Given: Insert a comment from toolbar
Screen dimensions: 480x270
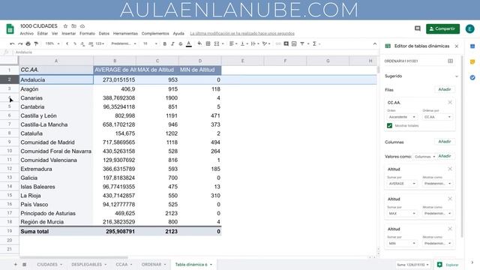Looking at the screenshot, I should coord(286,43).
